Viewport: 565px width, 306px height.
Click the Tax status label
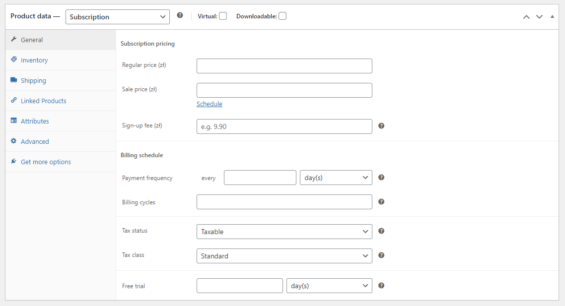coord(135,231)
